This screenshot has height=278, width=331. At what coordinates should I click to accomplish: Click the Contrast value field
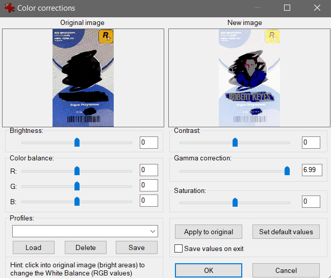click(x=311, y=143)
